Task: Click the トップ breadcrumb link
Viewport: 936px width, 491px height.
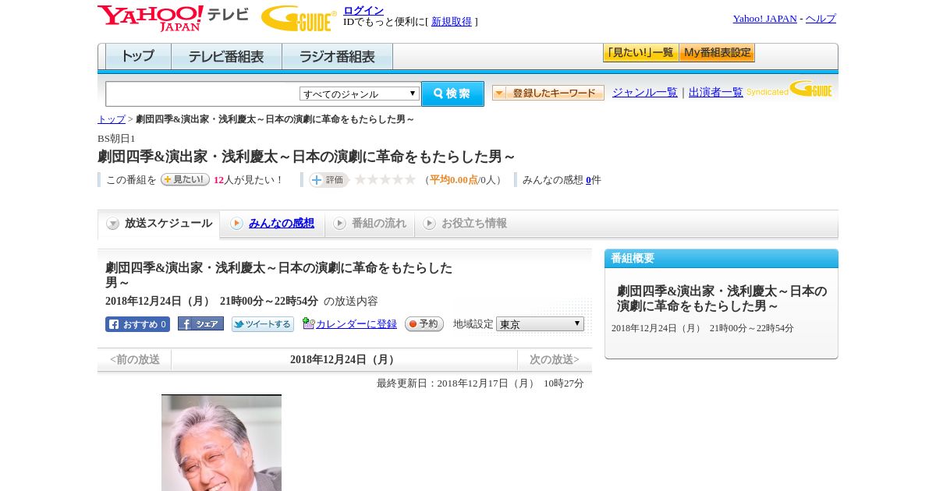Action: pos(112,119)
